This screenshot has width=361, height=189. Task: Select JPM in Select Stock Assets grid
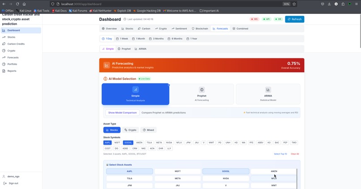tap(129, 185)
